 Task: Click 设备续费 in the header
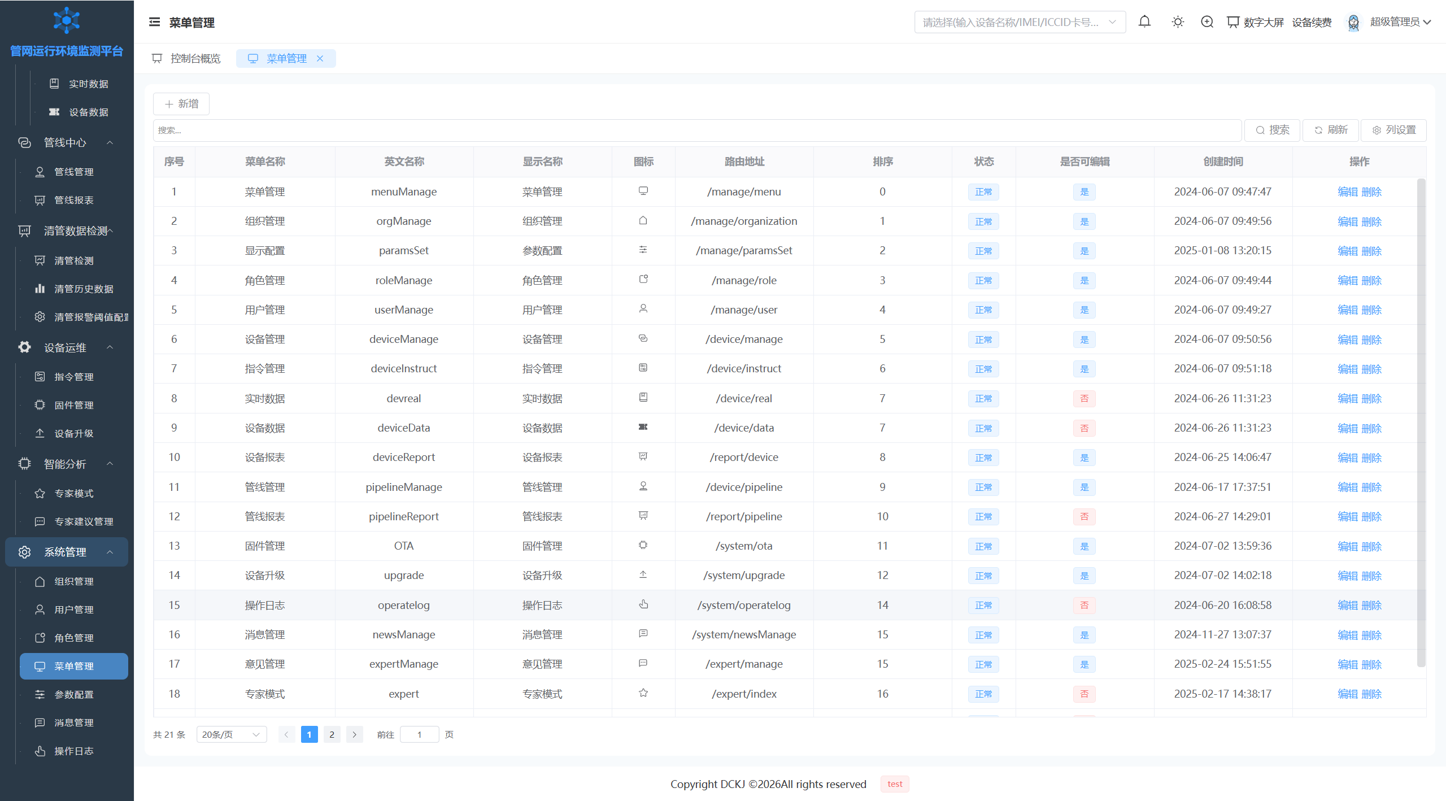(1312, 22)
